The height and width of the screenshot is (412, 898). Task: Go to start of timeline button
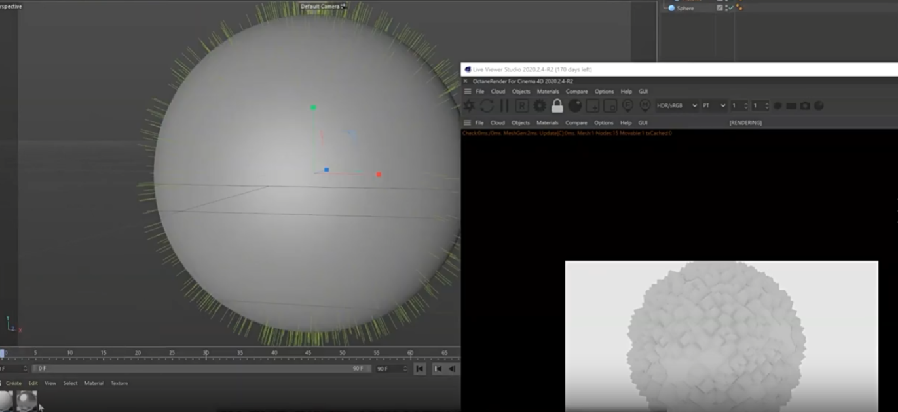pyautogui.click(x=420, y=369)
